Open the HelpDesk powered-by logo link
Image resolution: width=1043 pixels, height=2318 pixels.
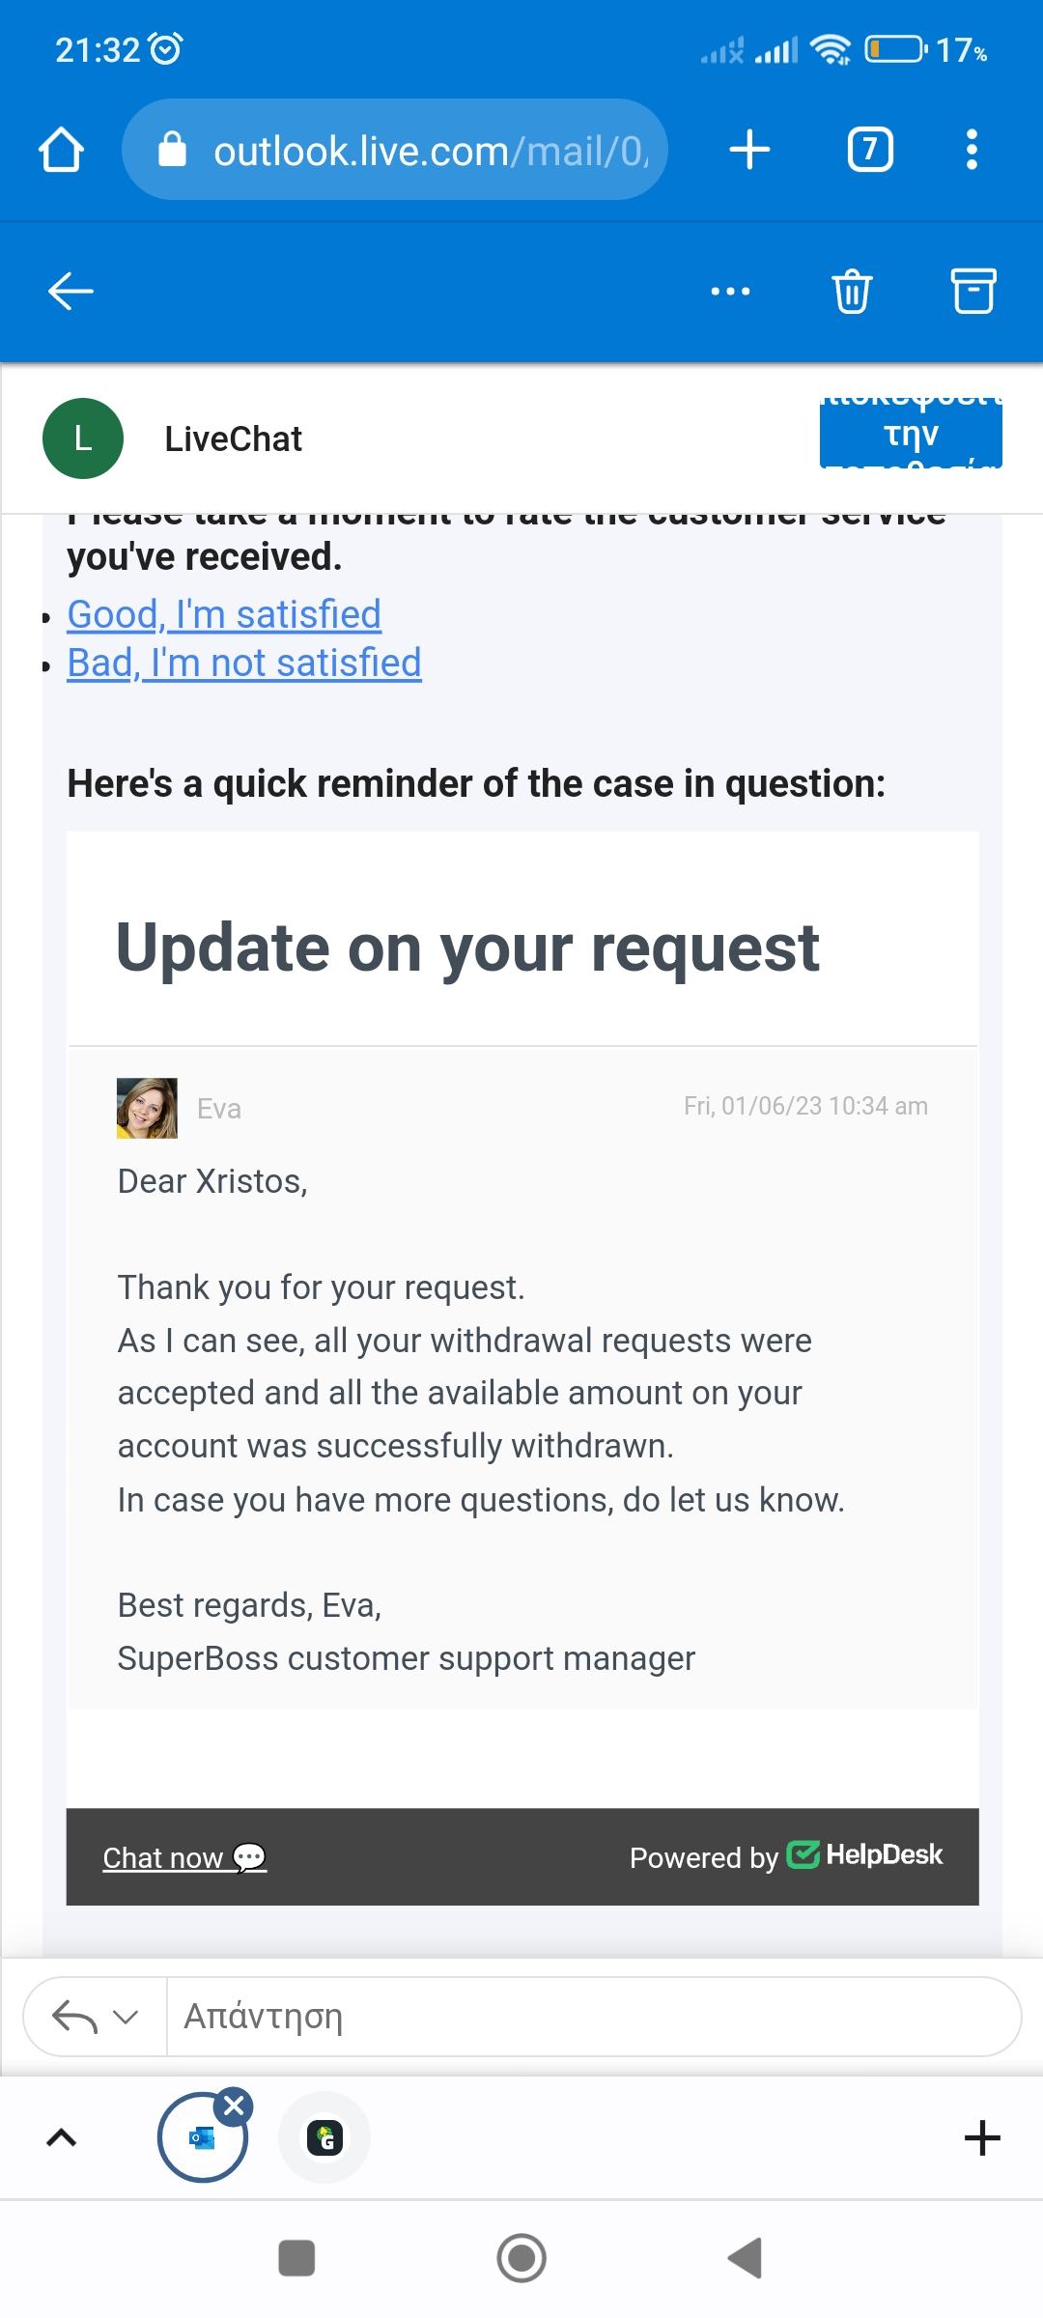(865, 1855)
